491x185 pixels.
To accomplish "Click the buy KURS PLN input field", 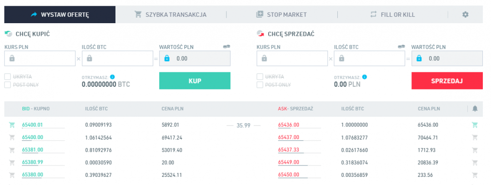I will coord(40,58).
